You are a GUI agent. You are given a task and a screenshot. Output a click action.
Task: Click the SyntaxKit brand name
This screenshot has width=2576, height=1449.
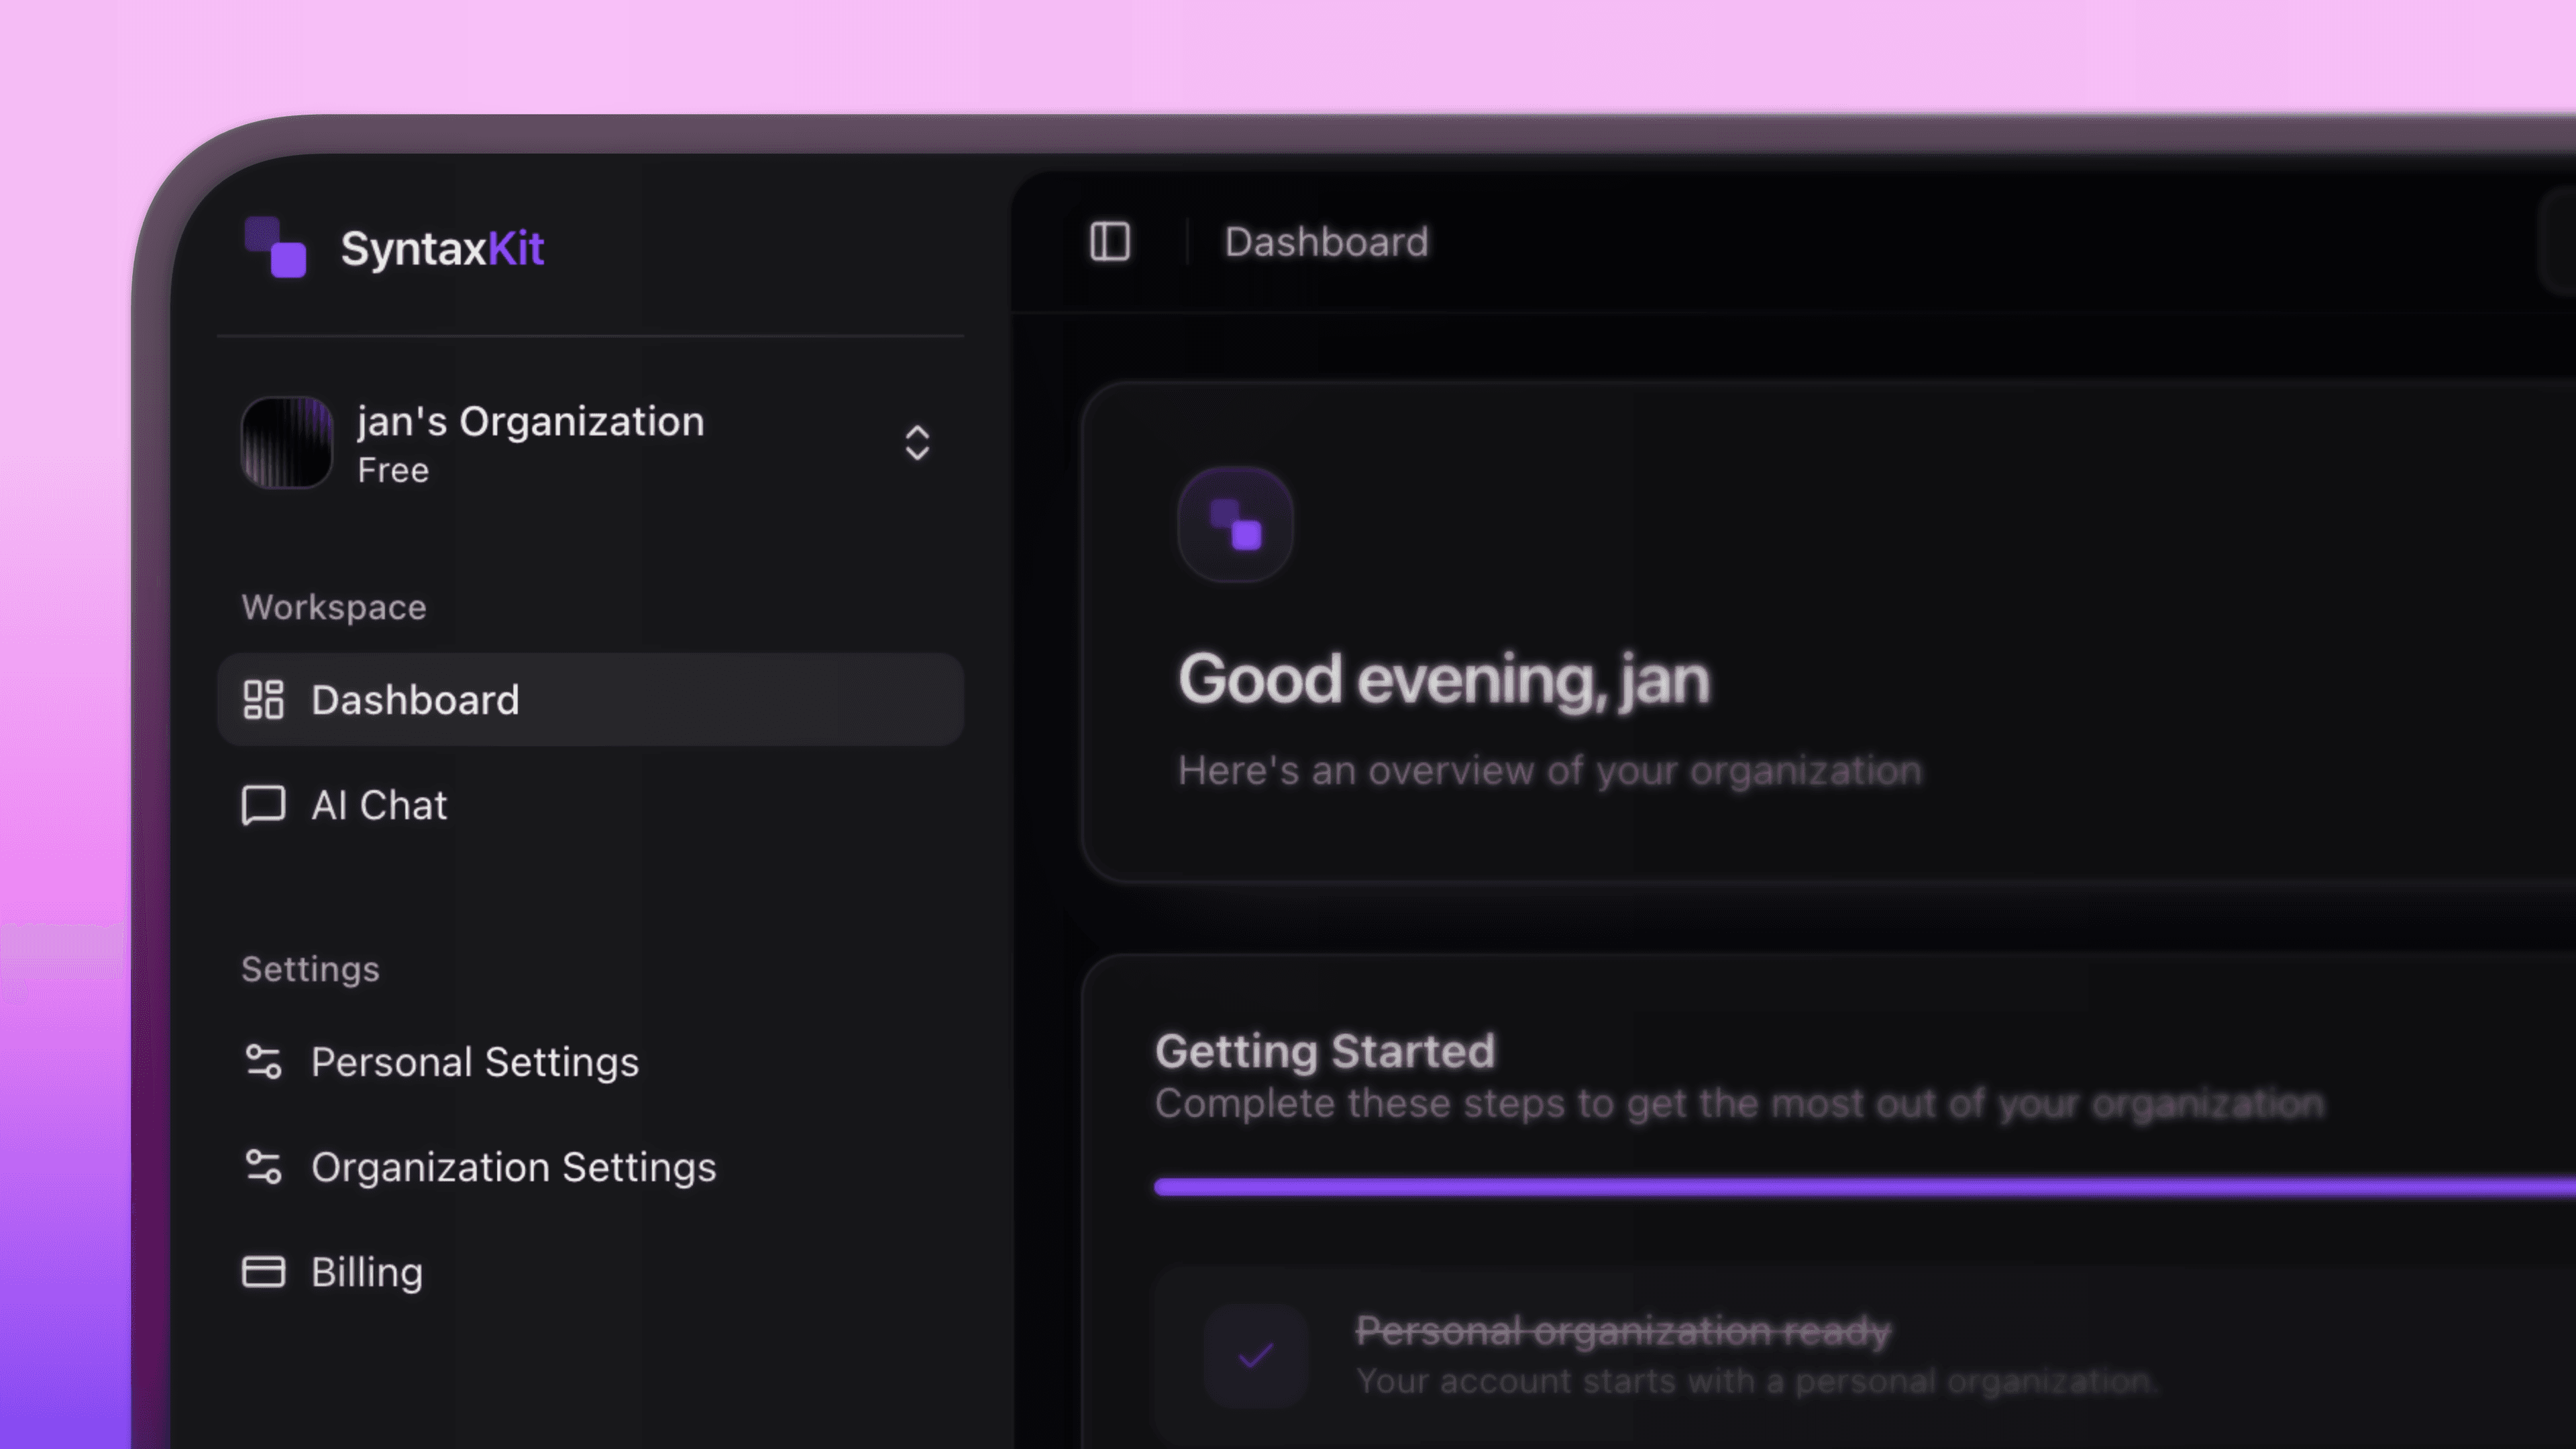[443, 248]
